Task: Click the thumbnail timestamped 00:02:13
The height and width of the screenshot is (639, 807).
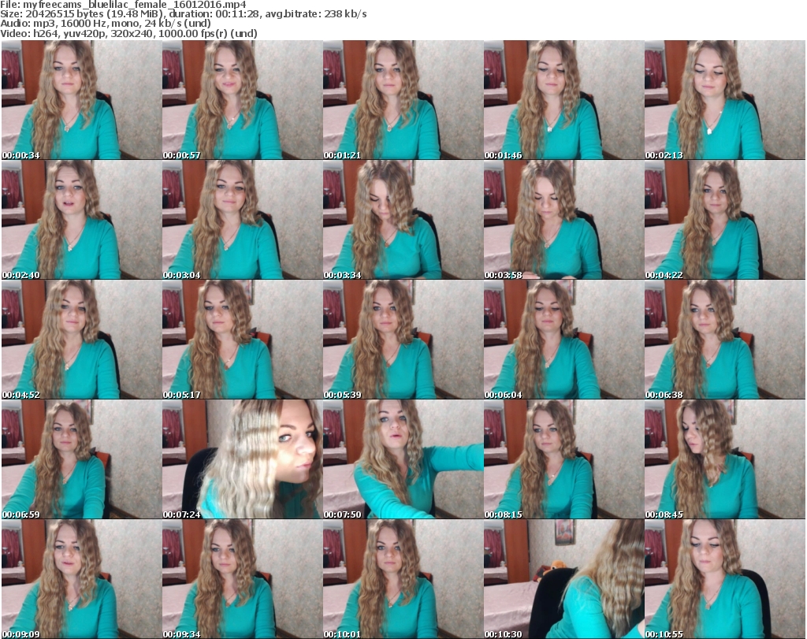Action: click(x=725, y=100)
